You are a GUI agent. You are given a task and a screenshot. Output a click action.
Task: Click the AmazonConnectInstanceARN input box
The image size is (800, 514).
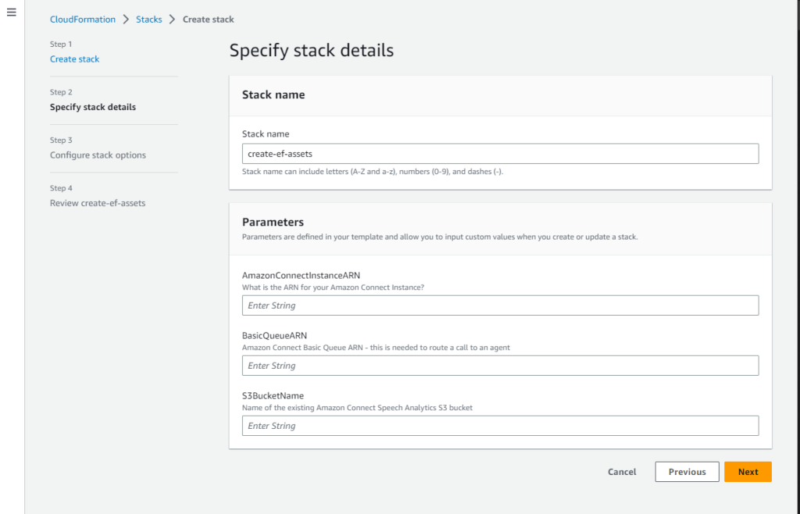[x=500, y=305]
